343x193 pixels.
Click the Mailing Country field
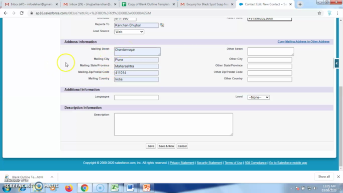coord(136,79)
